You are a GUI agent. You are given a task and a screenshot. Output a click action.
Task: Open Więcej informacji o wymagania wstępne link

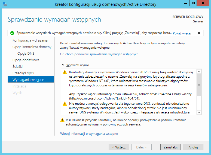click(x=89, y=134)
